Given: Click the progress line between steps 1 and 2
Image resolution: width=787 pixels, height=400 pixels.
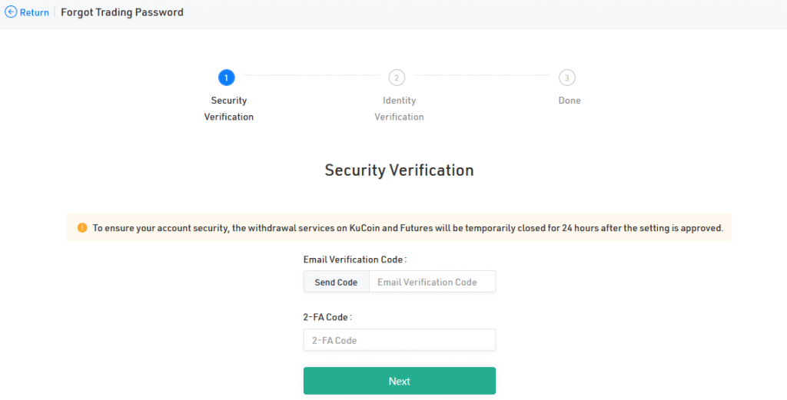Looking at the screenshot, I should 311,76.
